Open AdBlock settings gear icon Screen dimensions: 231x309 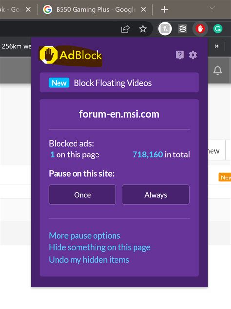tap(192, 55)
